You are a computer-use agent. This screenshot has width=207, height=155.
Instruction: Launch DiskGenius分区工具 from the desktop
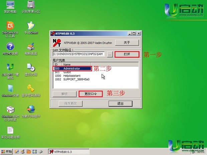coord(10,30)
